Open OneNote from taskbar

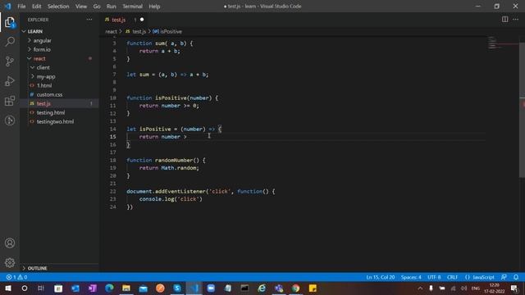pos(93,288)
